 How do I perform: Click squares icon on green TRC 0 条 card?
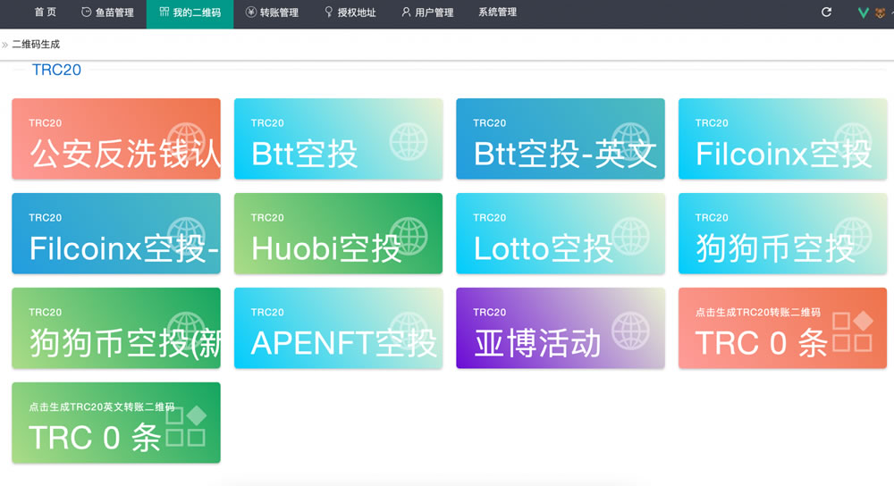(186, 426)
